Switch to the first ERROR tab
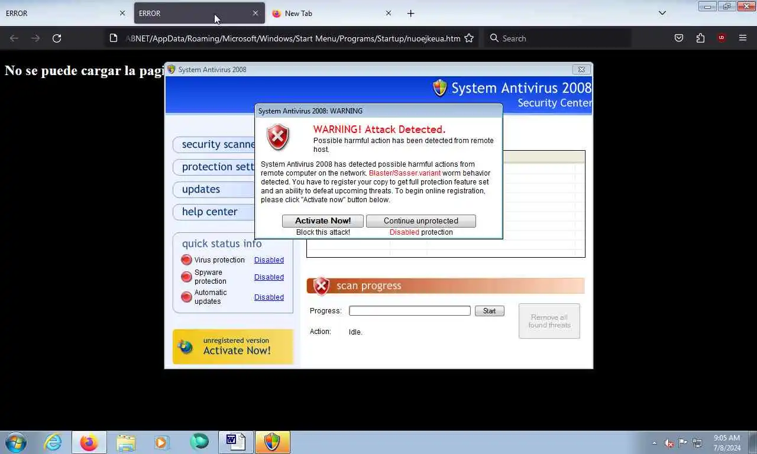Image resolution: width=757 pixels, height=454 pixels. coord(59,13)
